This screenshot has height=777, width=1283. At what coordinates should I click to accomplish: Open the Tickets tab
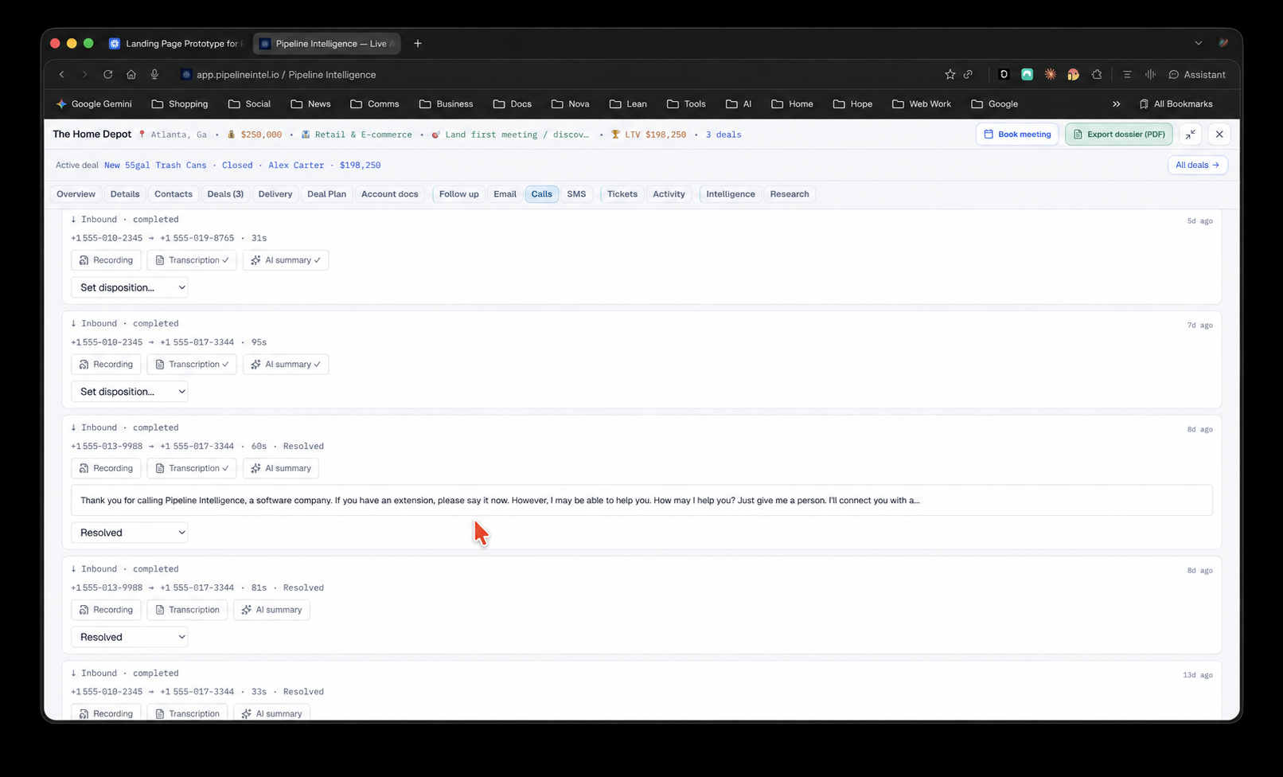(622, 193)
